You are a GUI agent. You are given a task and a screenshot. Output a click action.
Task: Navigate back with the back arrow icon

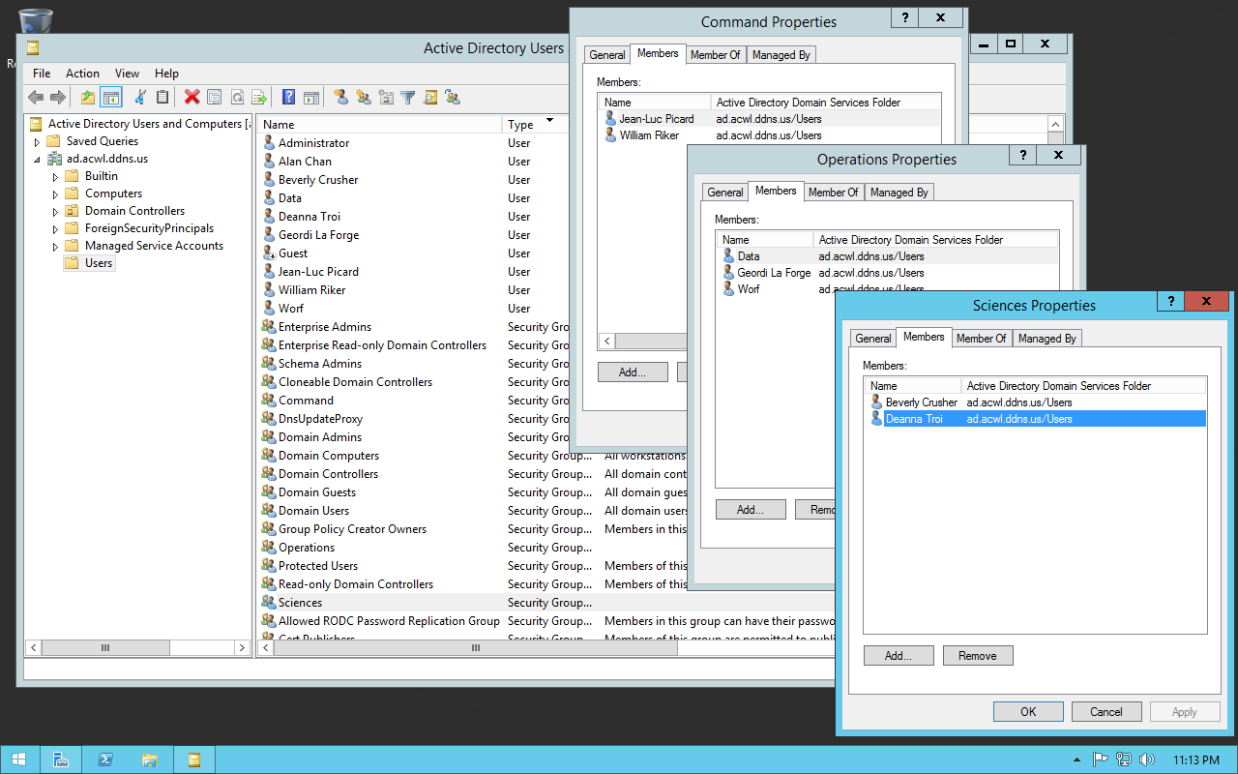35,97
